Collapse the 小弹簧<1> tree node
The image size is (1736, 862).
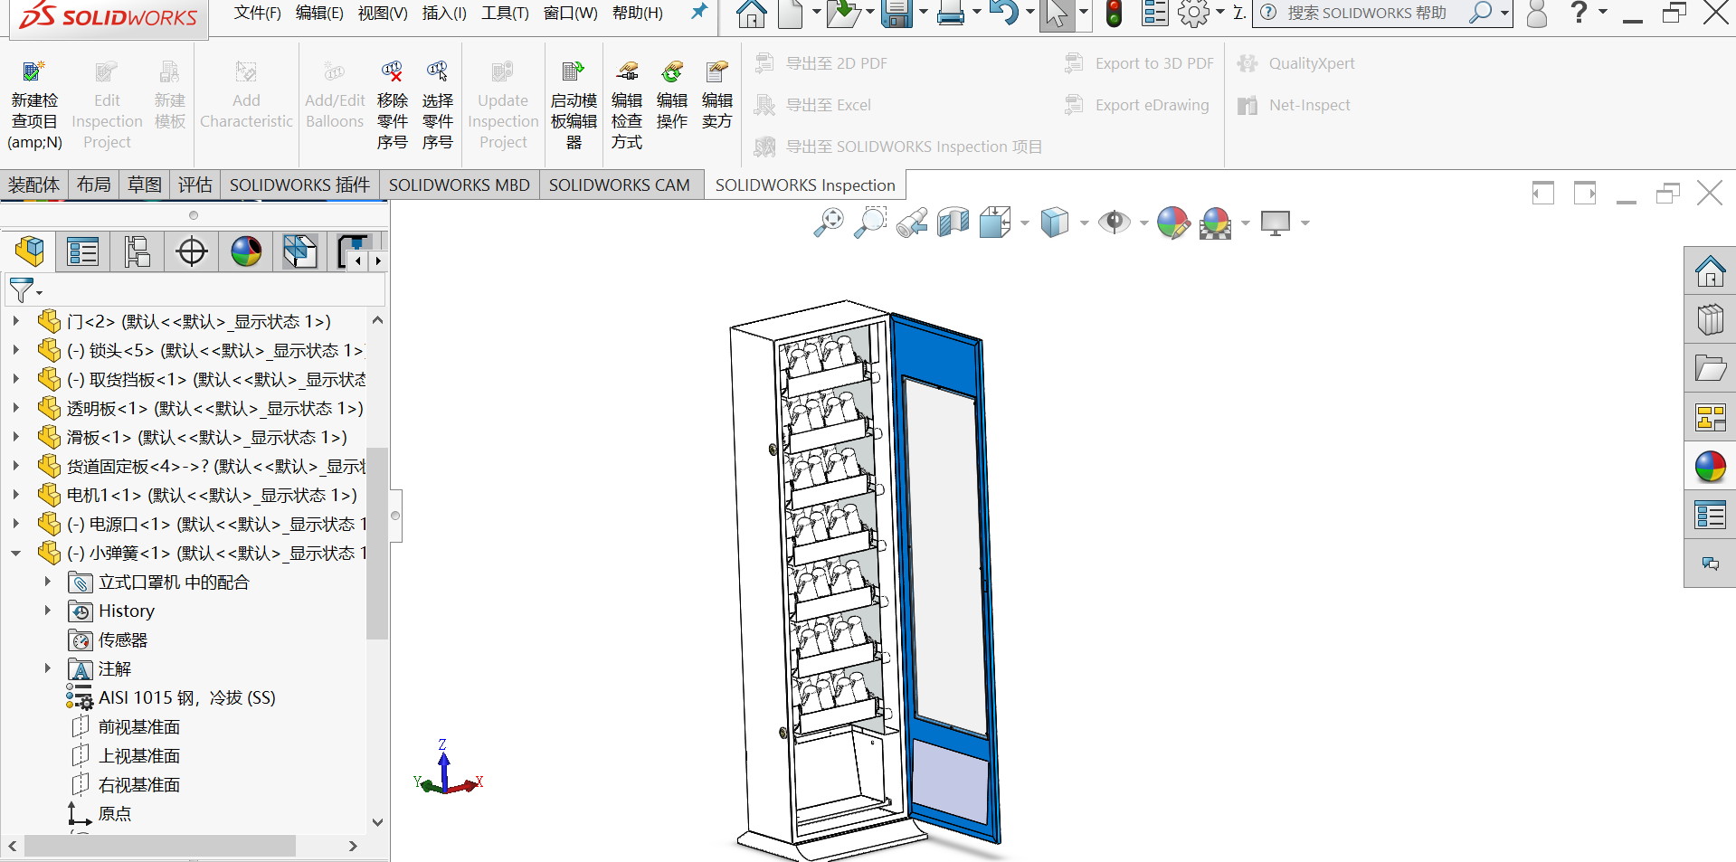[16, 553]
